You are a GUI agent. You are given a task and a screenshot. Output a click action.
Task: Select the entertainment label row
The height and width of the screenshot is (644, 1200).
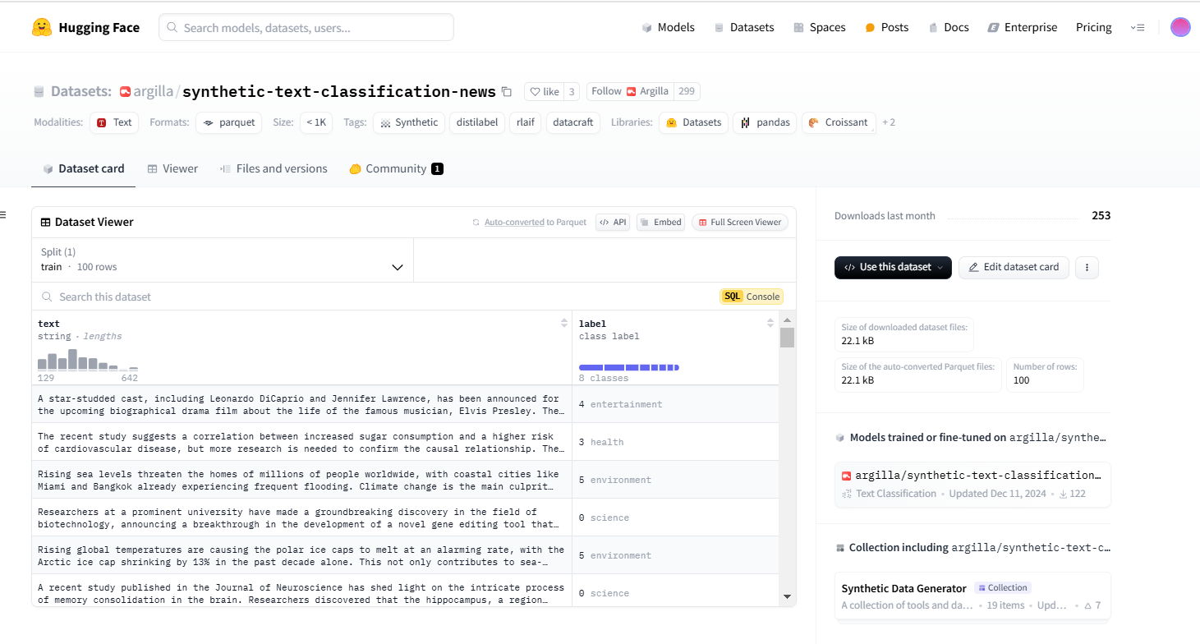[405, 404]
